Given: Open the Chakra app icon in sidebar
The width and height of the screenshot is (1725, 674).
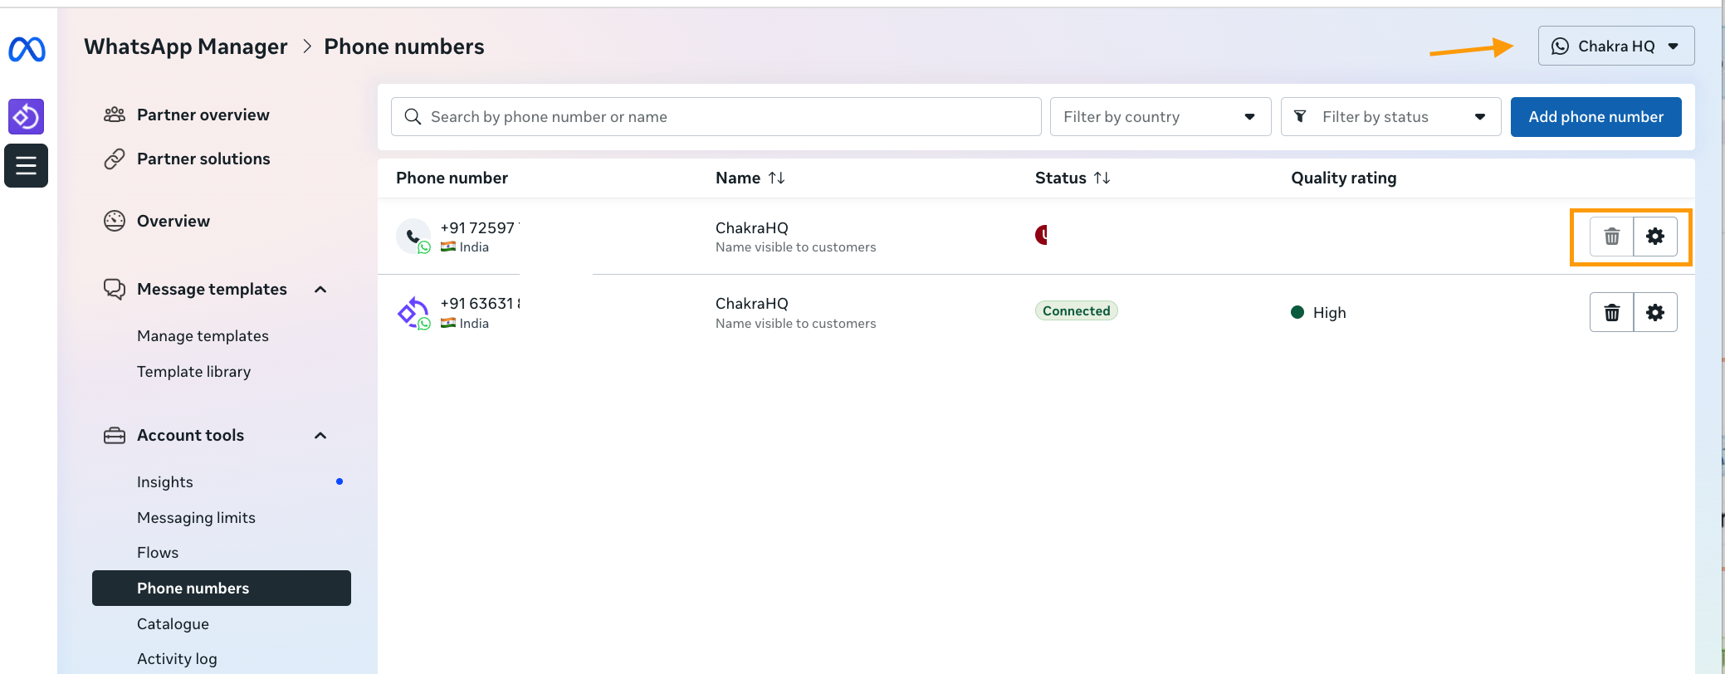Looking at the screenshot, I should point(27,116).
